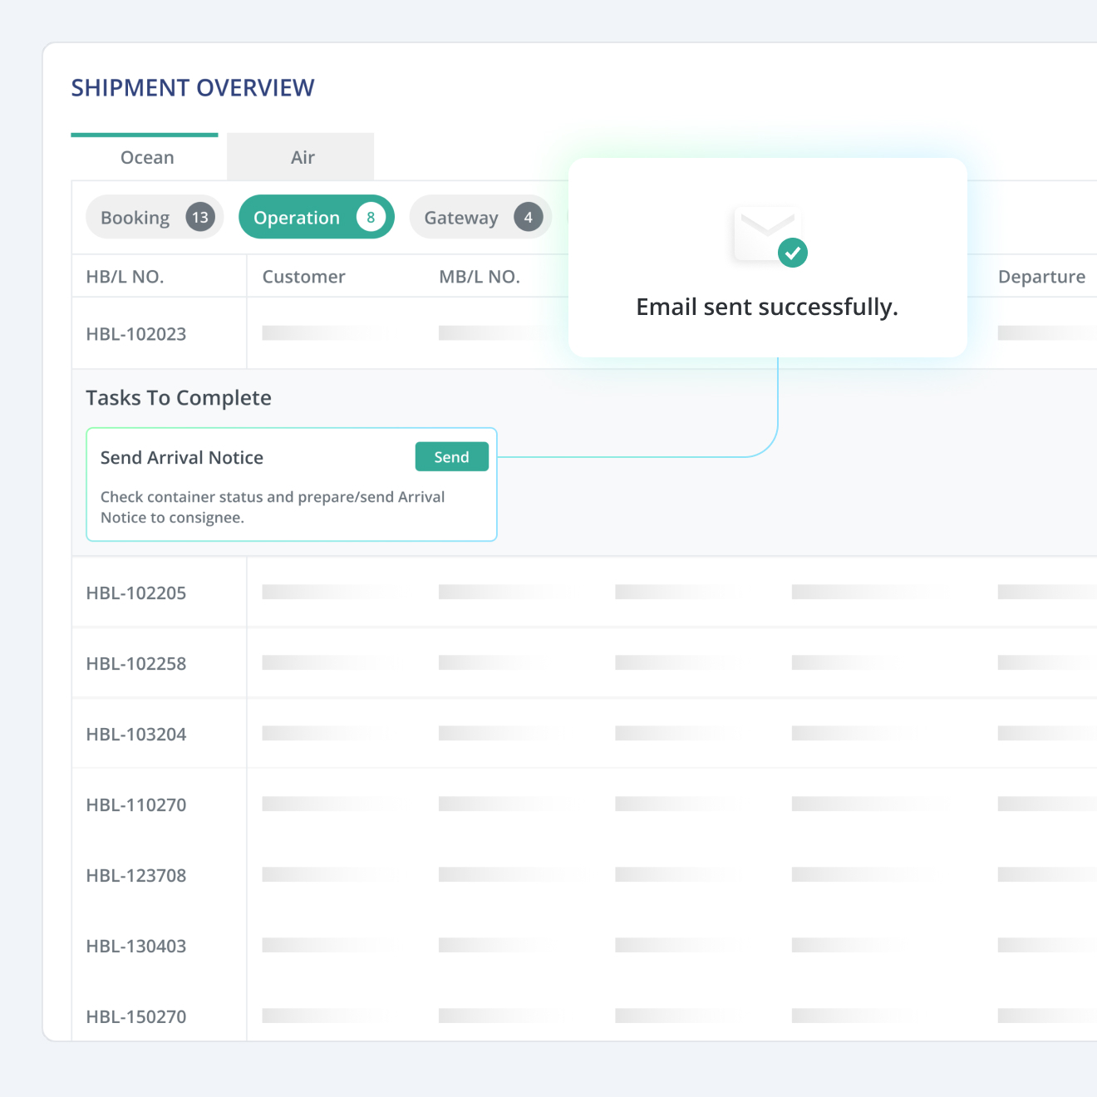This screenshot has width=1097, height=1097.
Task: Select the Gateway filter pill
Action: (x=461, y=218)
